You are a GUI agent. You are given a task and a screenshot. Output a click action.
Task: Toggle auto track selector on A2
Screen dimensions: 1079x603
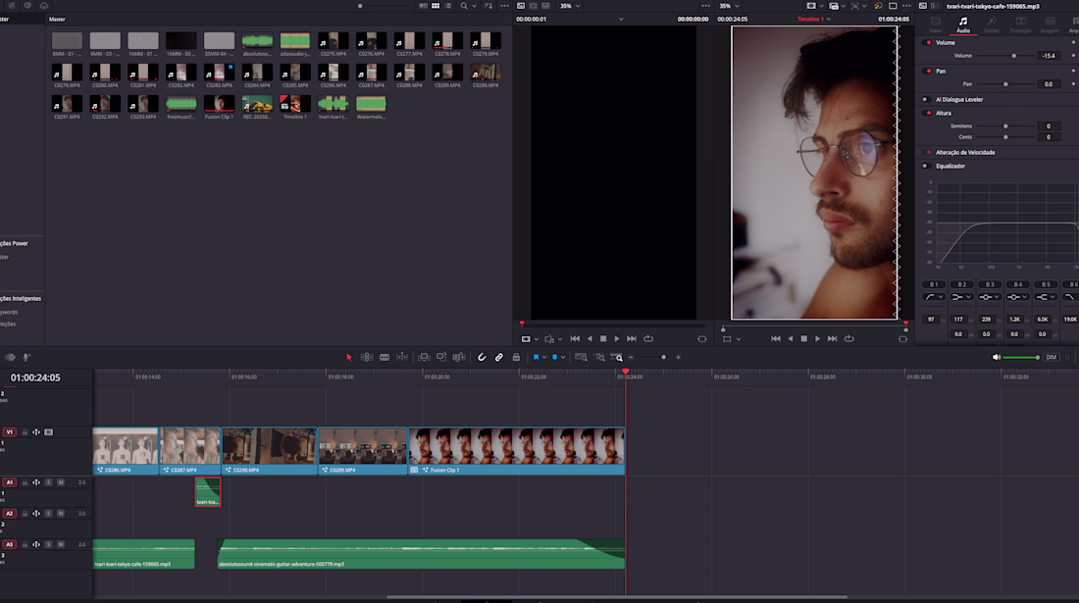tap(35, 514)
